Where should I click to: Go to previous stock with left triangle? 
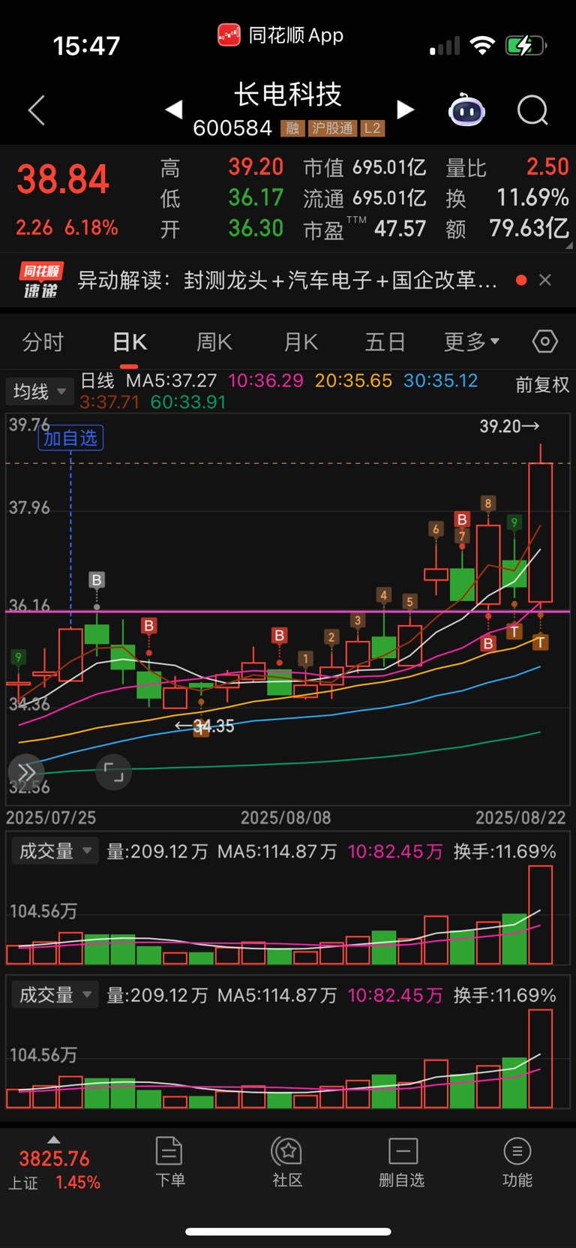(x=174, y=110)
